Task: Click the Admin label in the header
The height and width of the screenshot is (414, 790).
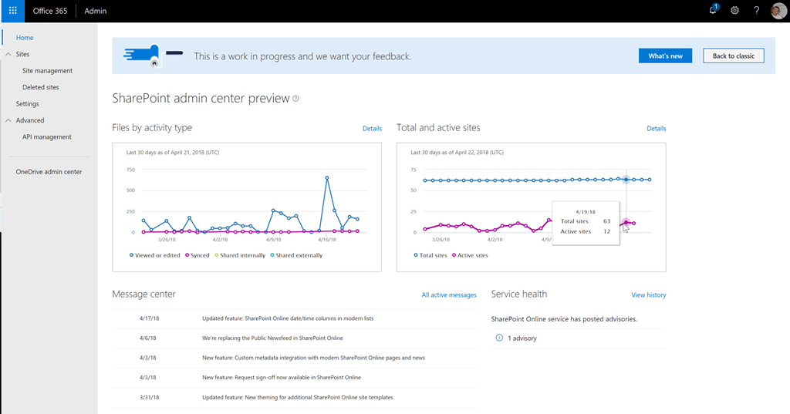Action: (x=95, y=11)
